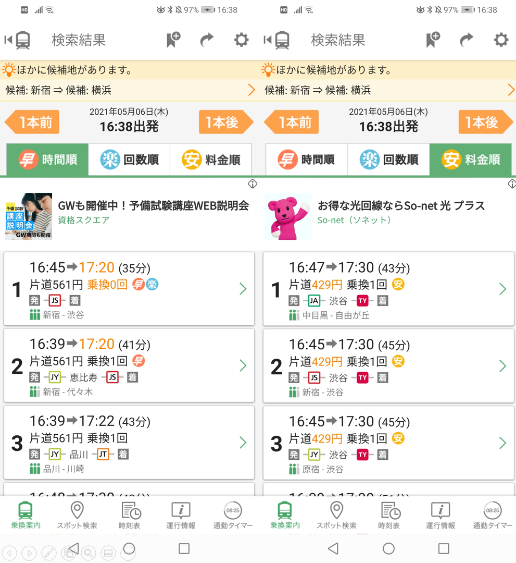Image resolution: width=516 pixels, height=563 pixels.
Task: Expand right route 2 via 渋谷 using its chevron
Action: pyautogui.click(x=503, y=366)
